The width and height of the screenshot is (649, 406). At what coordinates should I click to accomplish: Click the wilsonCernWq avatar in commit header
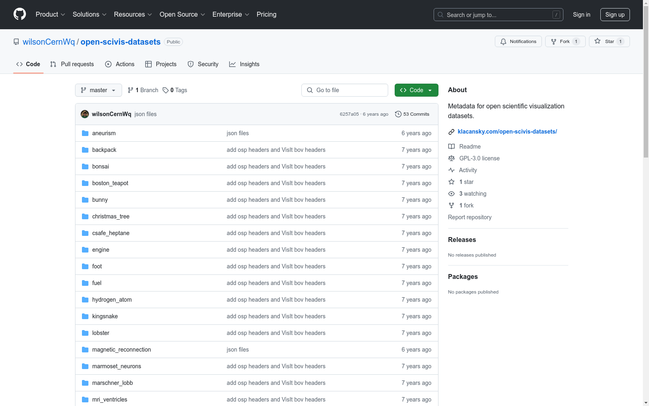tap(85, 114)
